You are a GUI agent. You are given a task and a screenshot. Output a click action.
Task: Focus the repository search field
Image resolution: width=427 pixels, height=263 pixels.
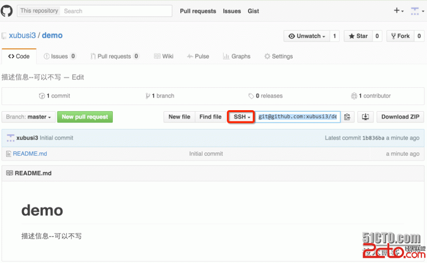click(116, 11)
